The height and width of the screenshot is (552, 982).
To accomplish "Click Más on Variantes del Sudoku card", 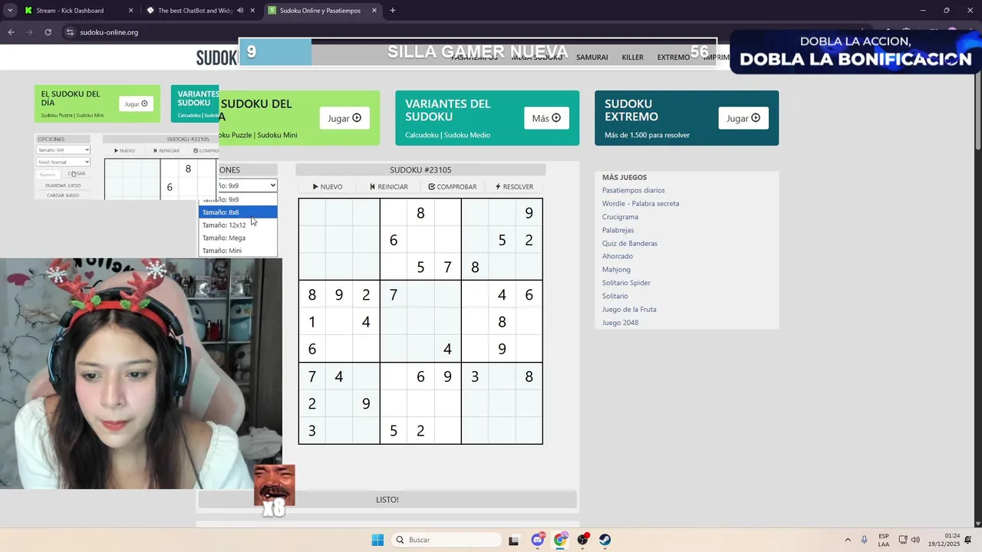I will [545, 118].
